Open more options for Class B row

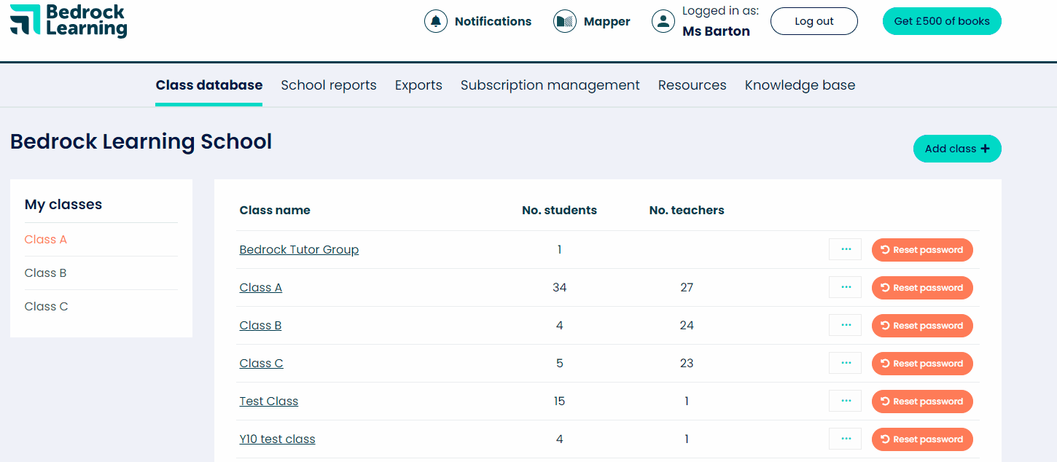846,325
